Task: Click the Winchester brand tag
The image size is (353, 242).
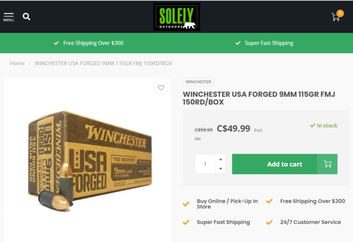Action: tap(198, 82)
